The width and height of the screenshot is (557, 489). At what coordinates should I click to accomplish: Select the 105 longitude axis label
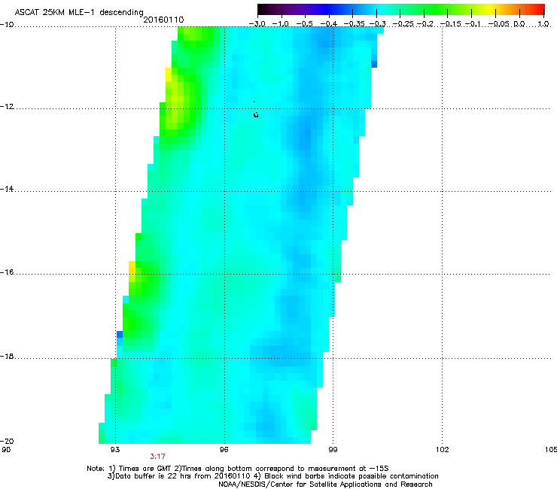(x=551, y=450)
